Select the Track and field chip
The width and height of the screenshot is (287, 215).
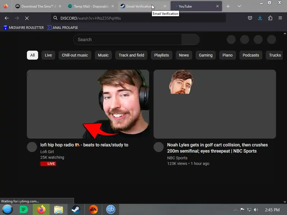(131, 55)
